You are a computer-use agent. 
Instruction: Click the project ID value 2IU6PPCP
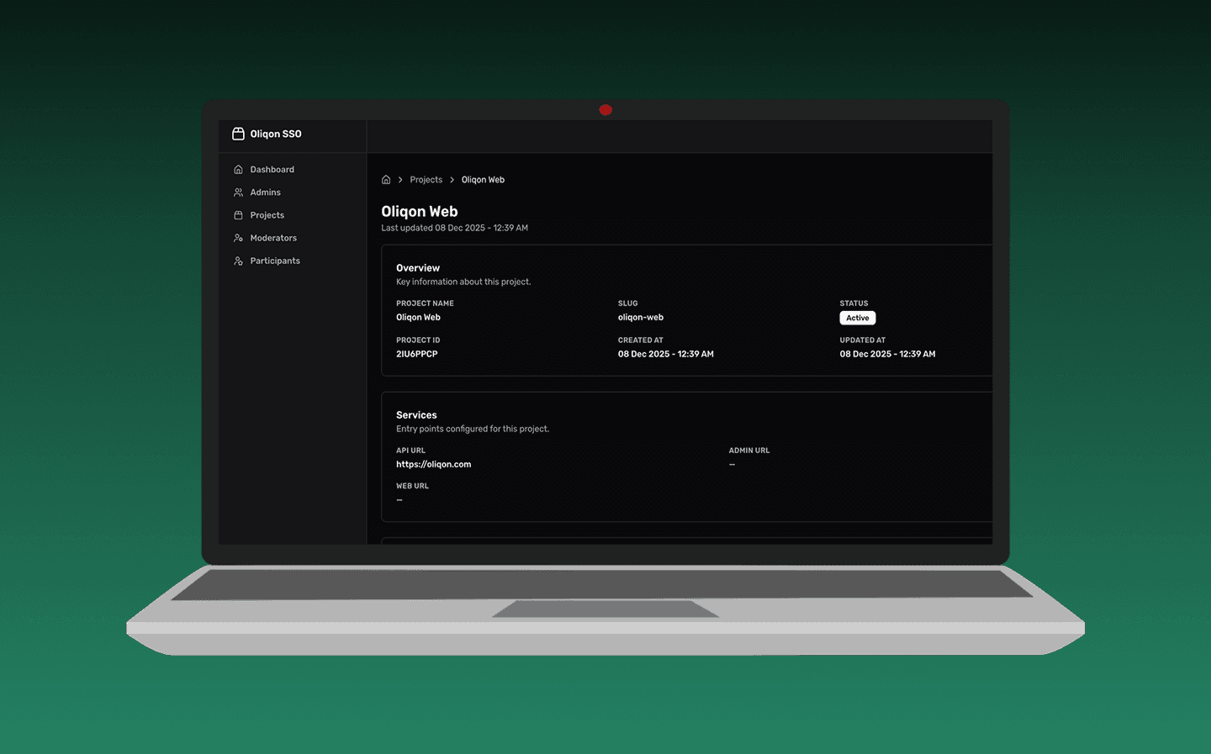tap(417, 354)
